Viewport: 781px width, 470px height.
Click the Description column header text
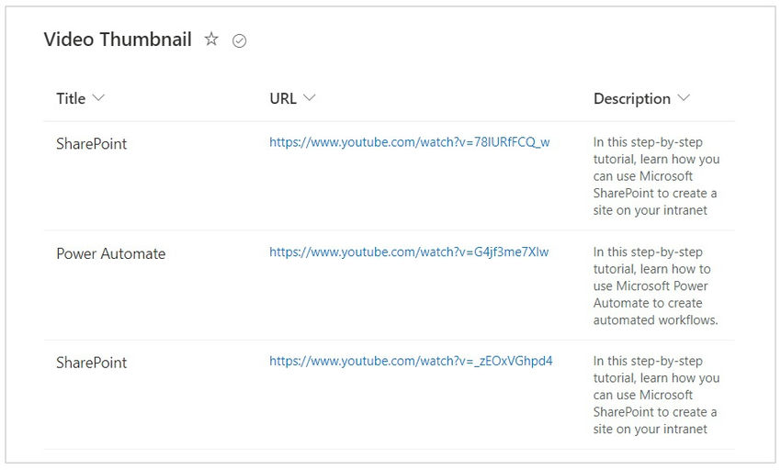pos(631,98)
